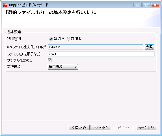Click the 基本設定 group heading
Image resolution: width=162 pixels, height=136 pixels.
pos(14,32)
